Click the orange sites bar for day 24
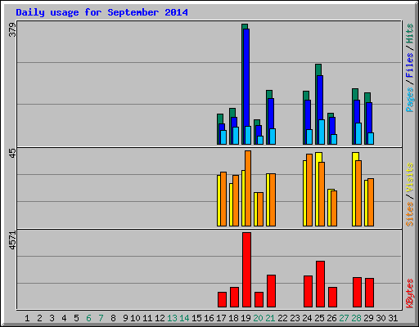The image size is (419, 327). pyautogui.click(x=309, y=190)
